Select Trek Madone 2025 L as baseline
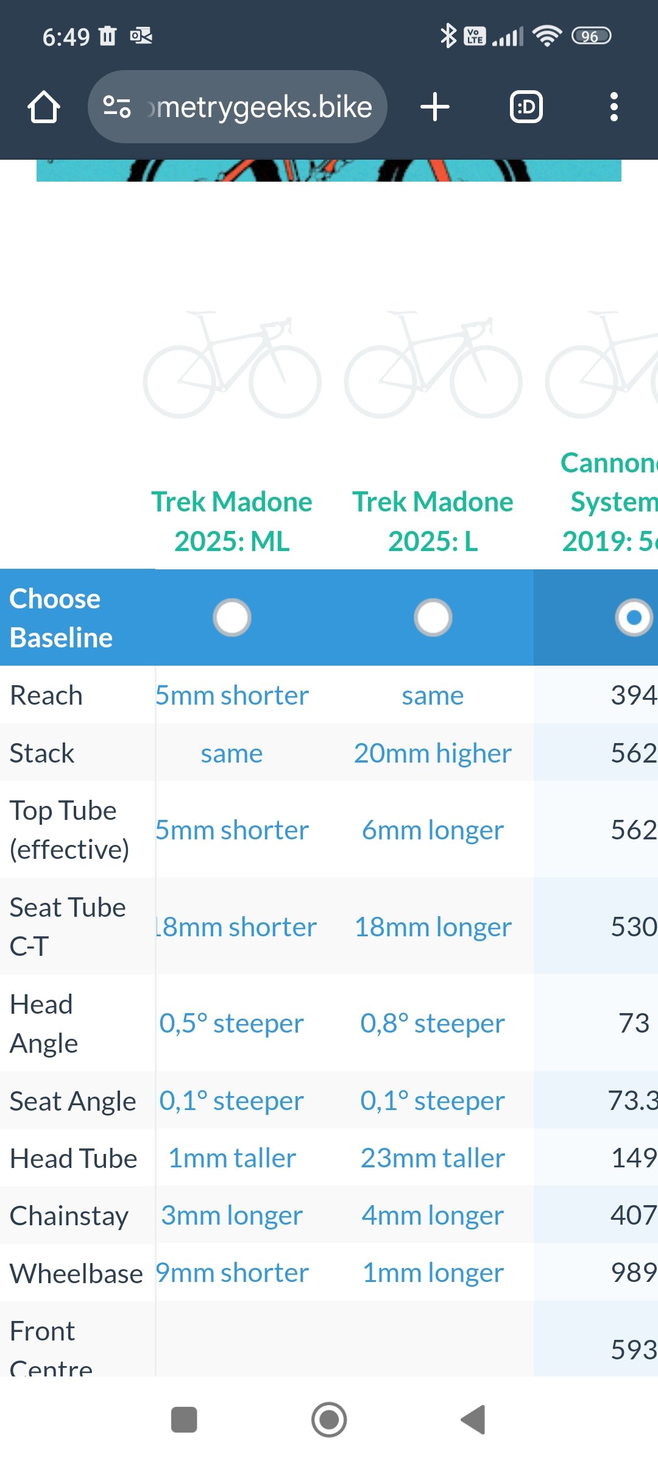 [433, 618]
